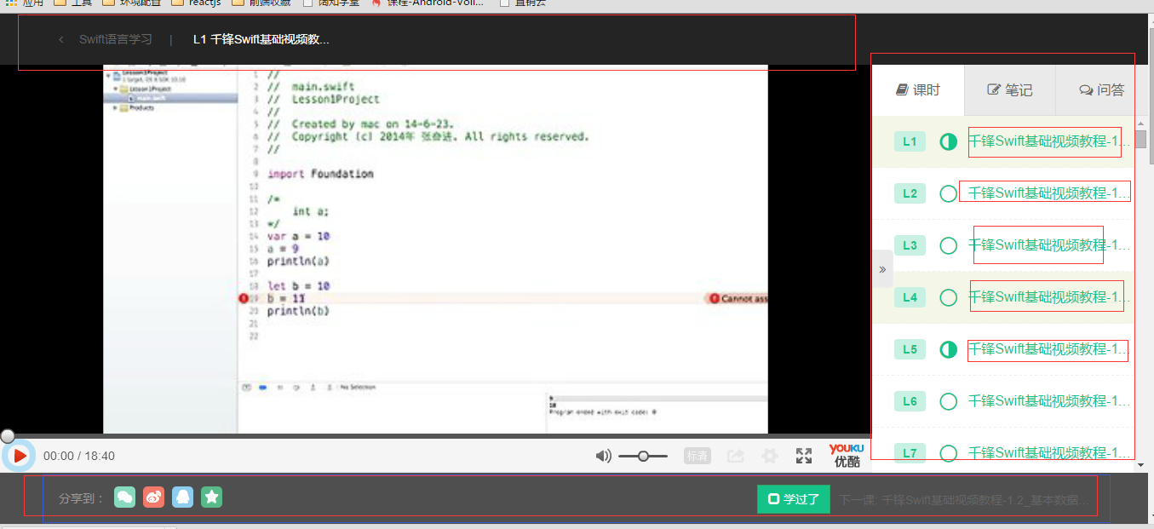This screenshot has width=1154, height=529.
Task: Open lesson L4 千锋Swift基础视频教程 title link
Action: point(1050,297)
